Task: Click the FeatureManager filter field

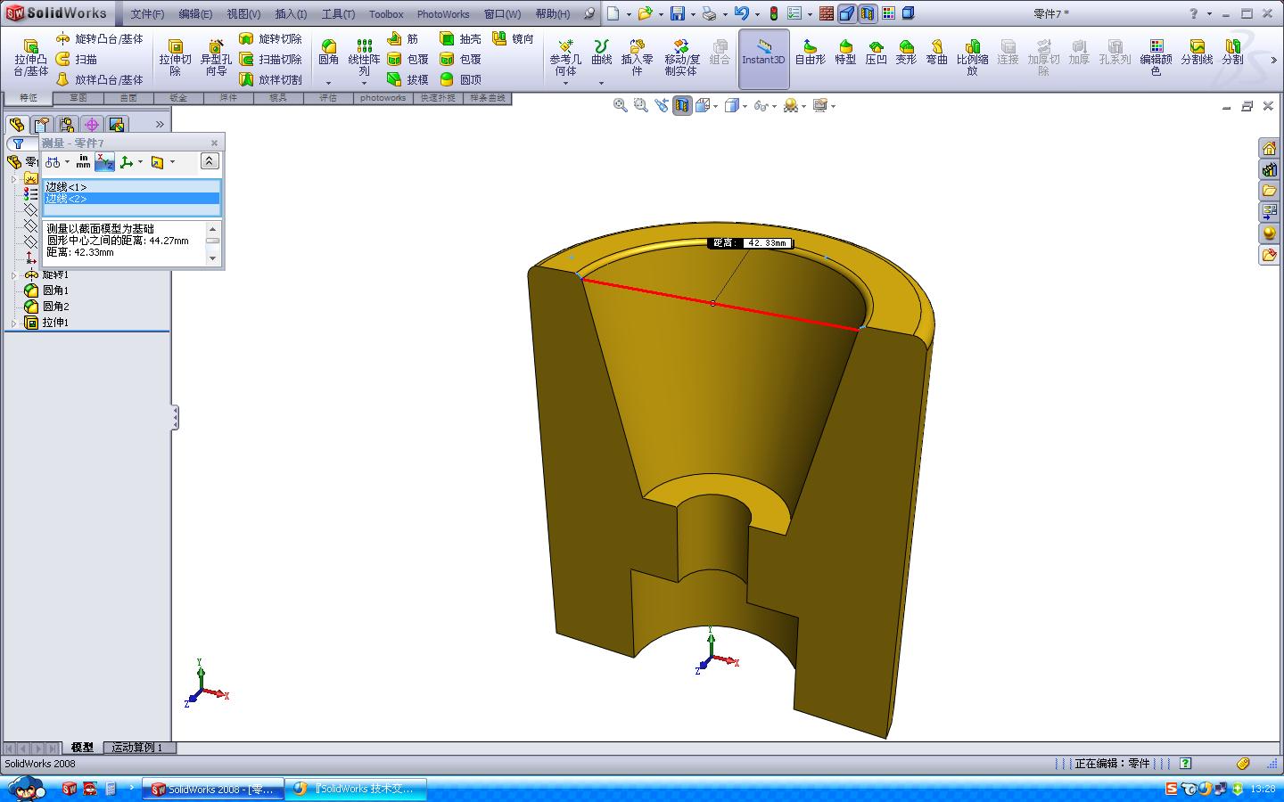Action: coord(23,143)
